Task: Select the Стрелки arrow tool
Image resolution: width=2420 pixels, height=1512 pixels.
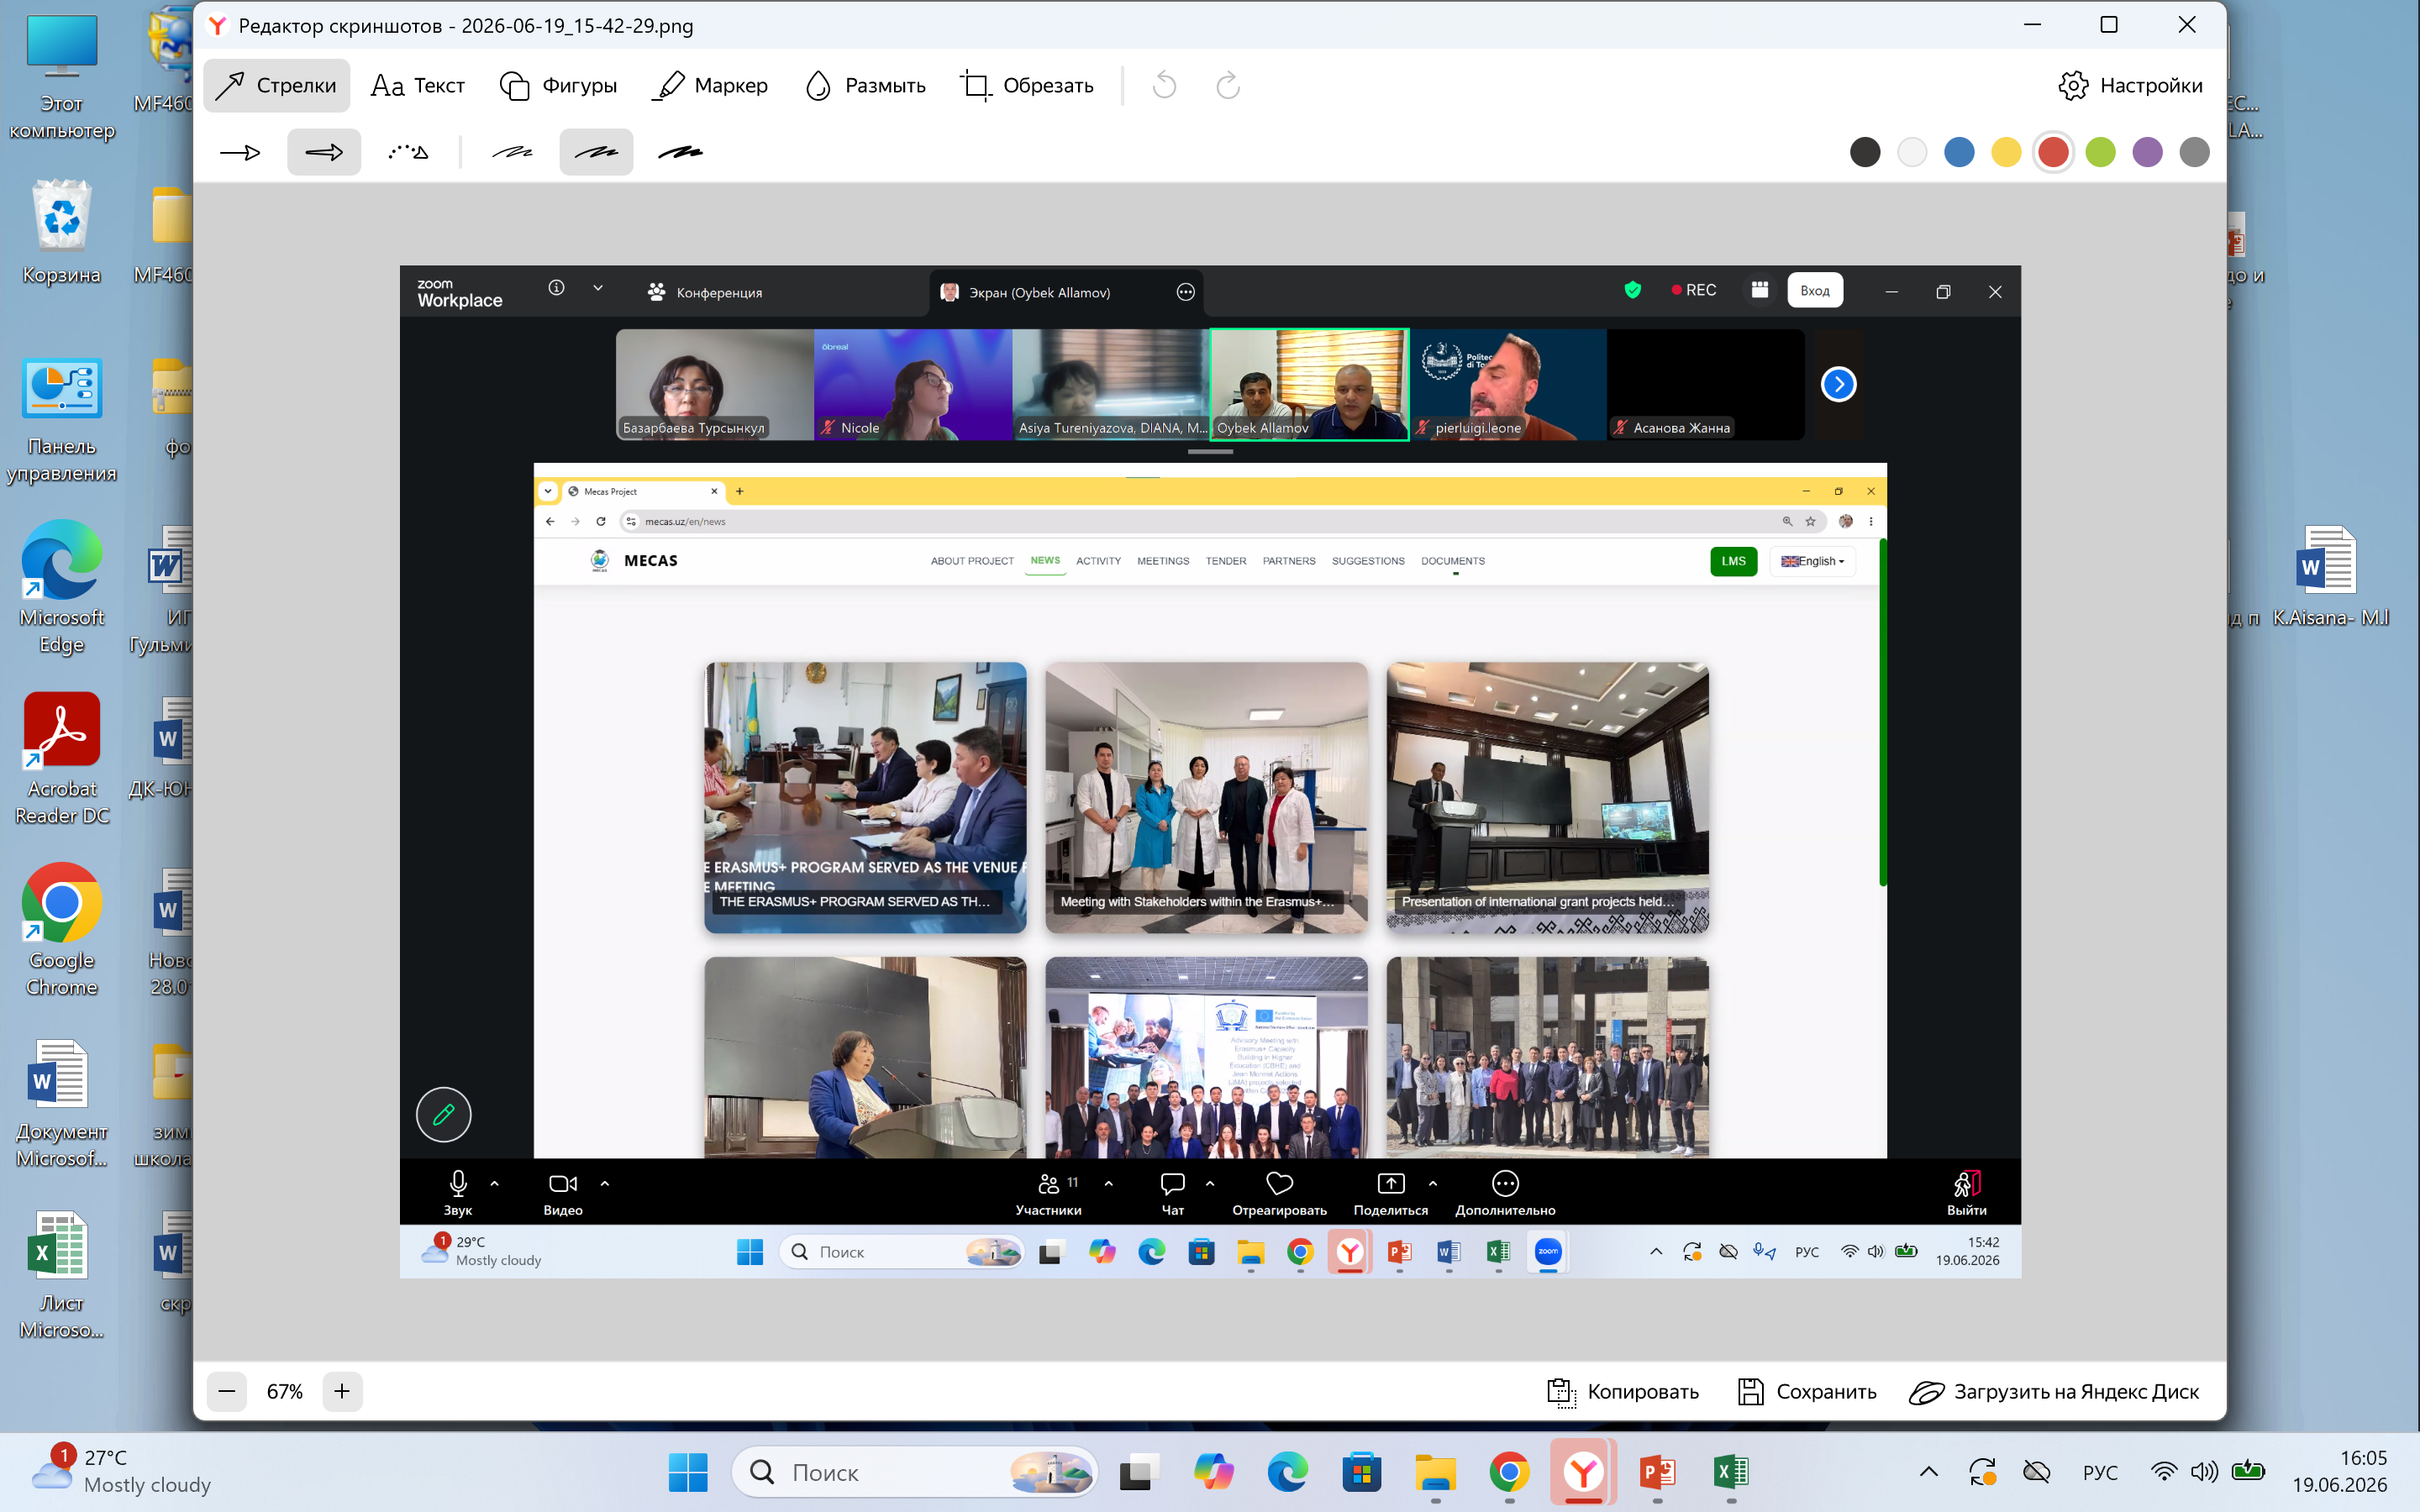Action: pyautogui.click(x=276, y=85)
